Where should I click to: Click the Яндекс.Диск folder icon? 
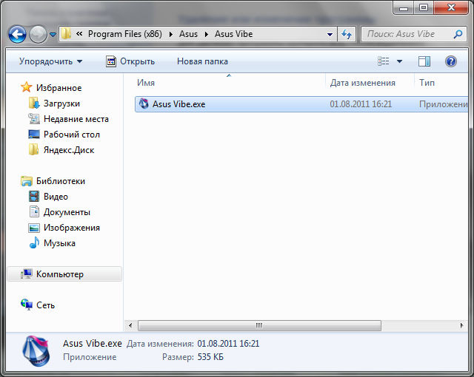tap(33, 149)
